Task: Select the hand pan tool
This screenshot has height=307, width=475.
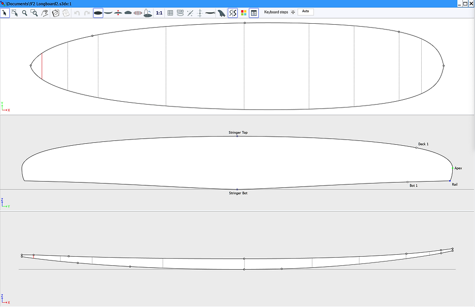Action: coord(45,13)
